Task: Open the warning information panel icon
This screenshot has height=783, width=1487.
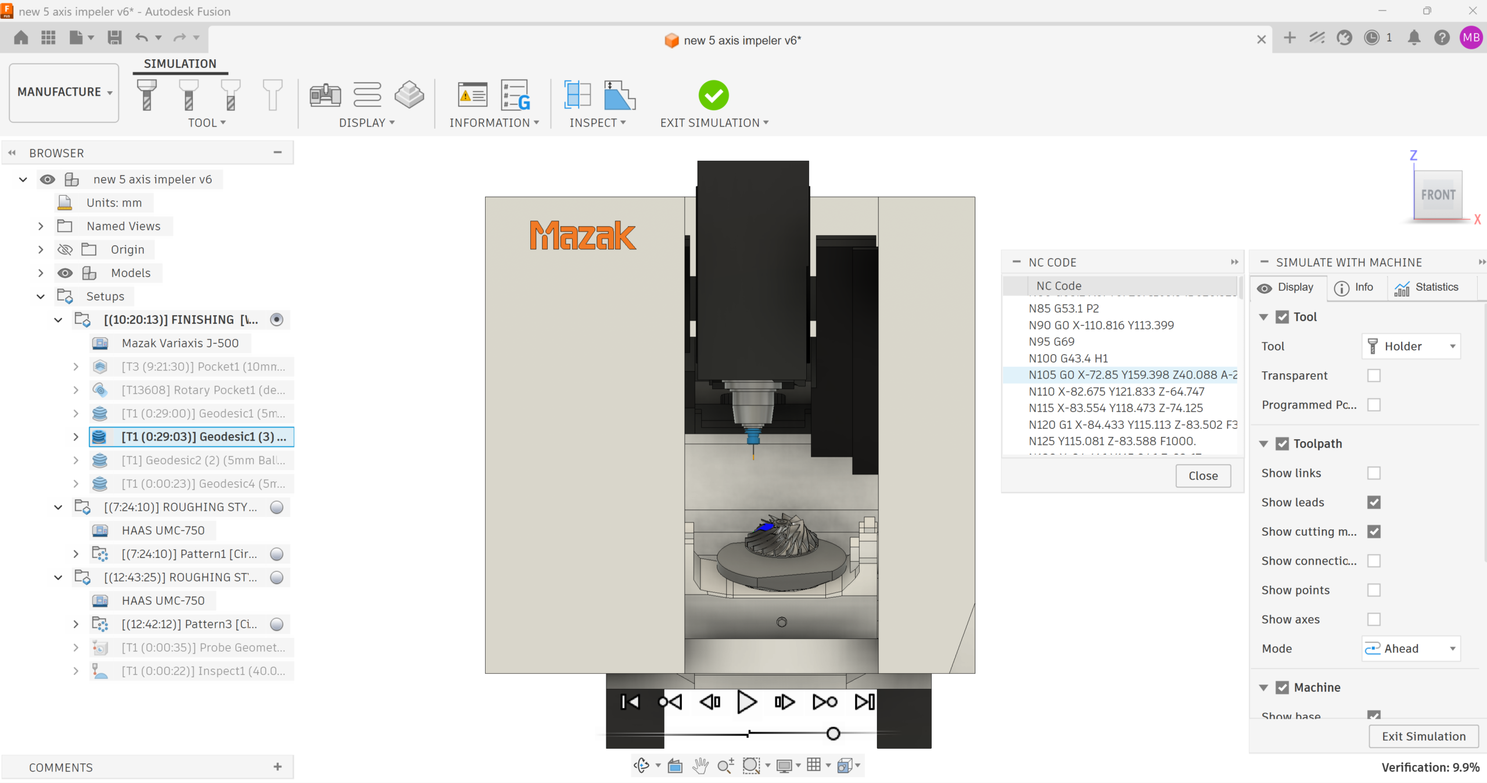Action: 472,95
